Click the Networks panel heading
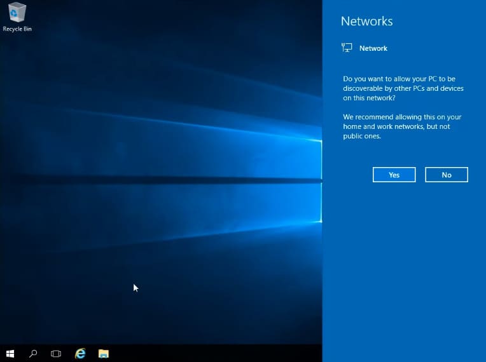The image size is (486, 362). coord(366,21)
